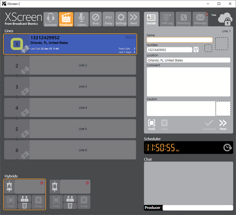Toggle Hybrid A record indicator
The height and width of the screenshot is (215, 236).
42,183
